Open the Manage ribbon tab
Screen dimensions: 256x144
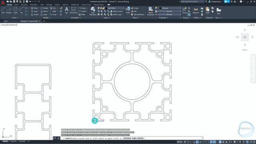tap(49, 5)
